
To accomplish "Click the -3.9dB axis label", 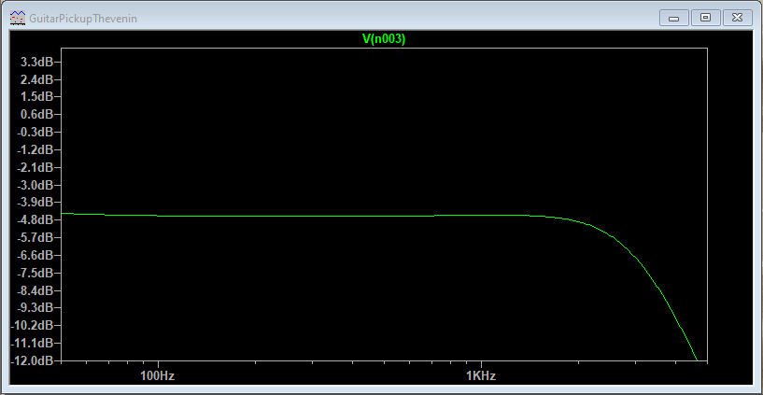I will 35,203.
